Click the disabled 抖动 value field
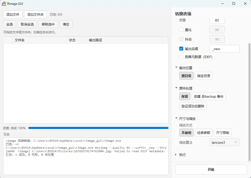Viewport: 251px width, 178px height. pyautogui.click(x=217, y=39)
